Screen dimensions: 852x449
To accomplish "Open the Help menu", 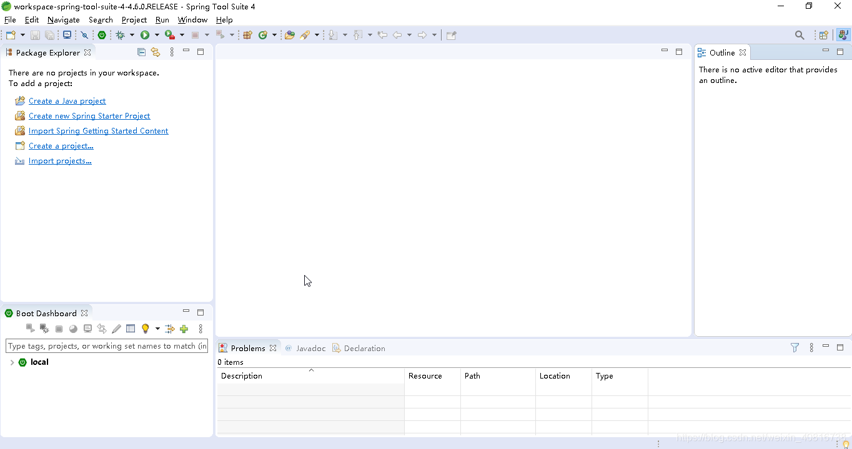I will point(224,20).
